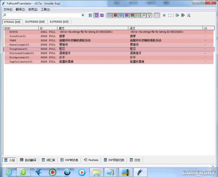Click inside the search input field
The width and height of the screenshot is (218, 177).
click(x=43, y=15)
